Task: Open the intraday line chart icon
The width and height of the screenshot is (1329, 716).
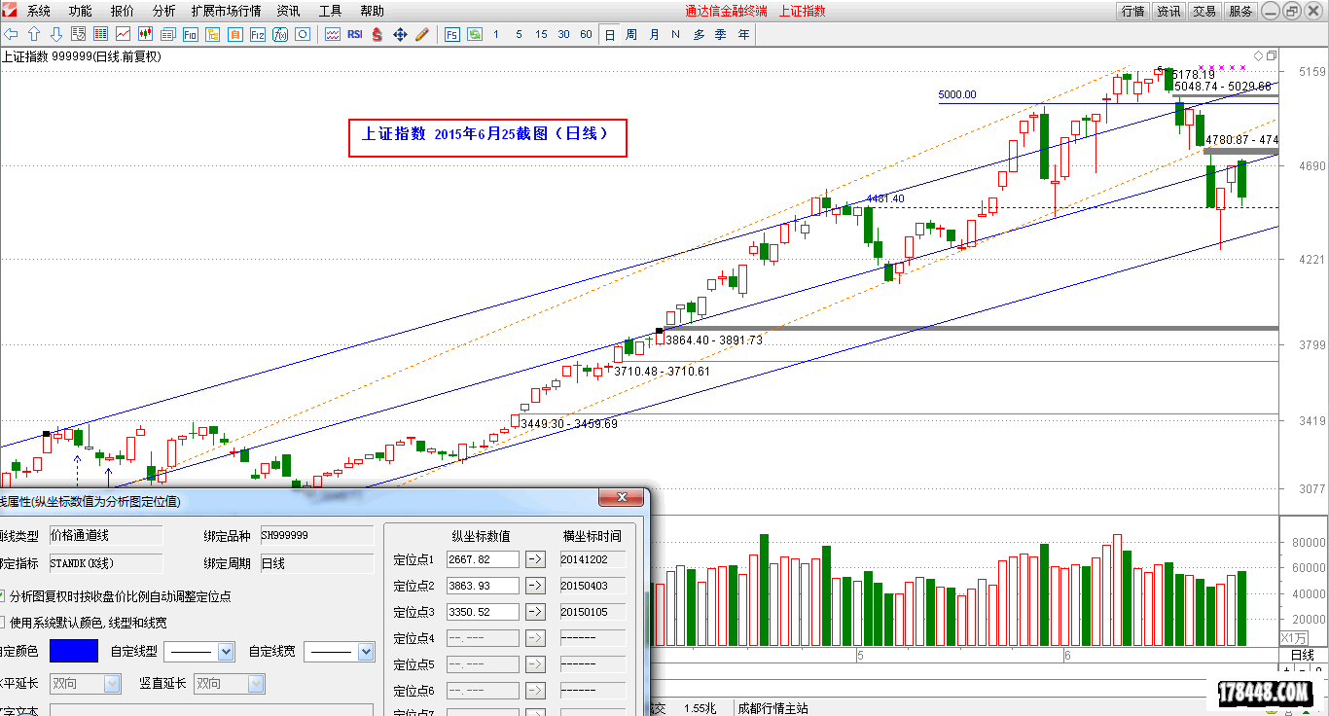Action: click(123, 34)
